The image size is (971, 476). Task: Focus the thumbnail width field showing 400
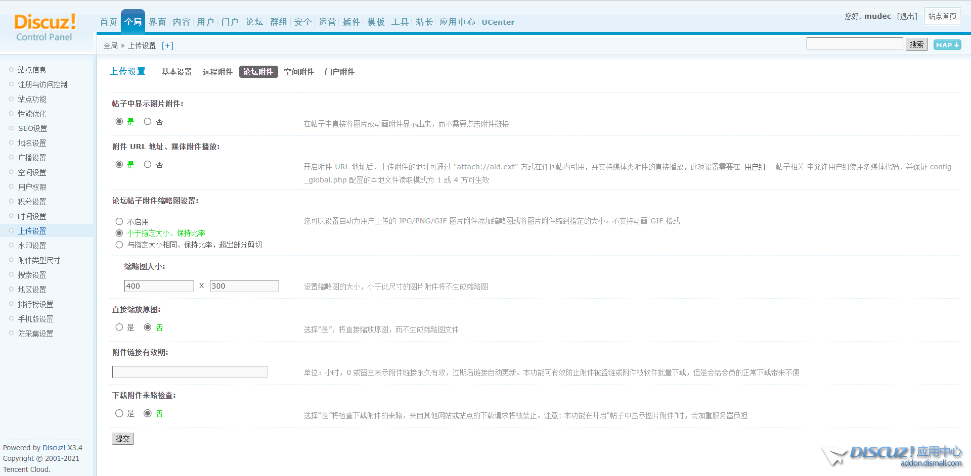(x=159, y=286)
